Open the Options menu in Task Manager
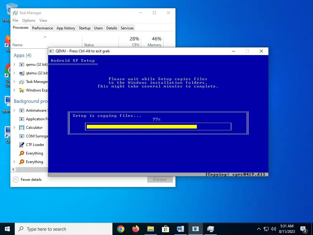Viewport: 313px width, 235px height. pos(29,21)
